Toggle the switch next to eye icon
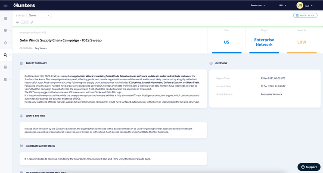Screen dimensions: 323x173 (x=25, y=22)
